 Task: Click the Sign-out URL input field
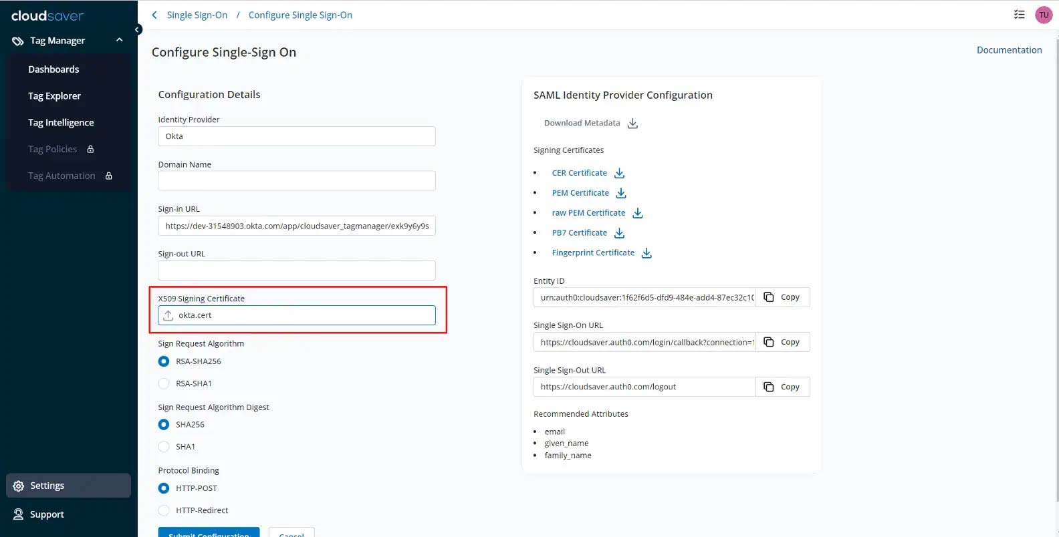pos(296,271)
